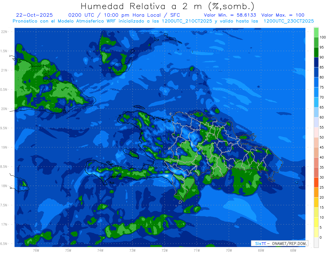Click the legend value label '90'

[322, 57]
